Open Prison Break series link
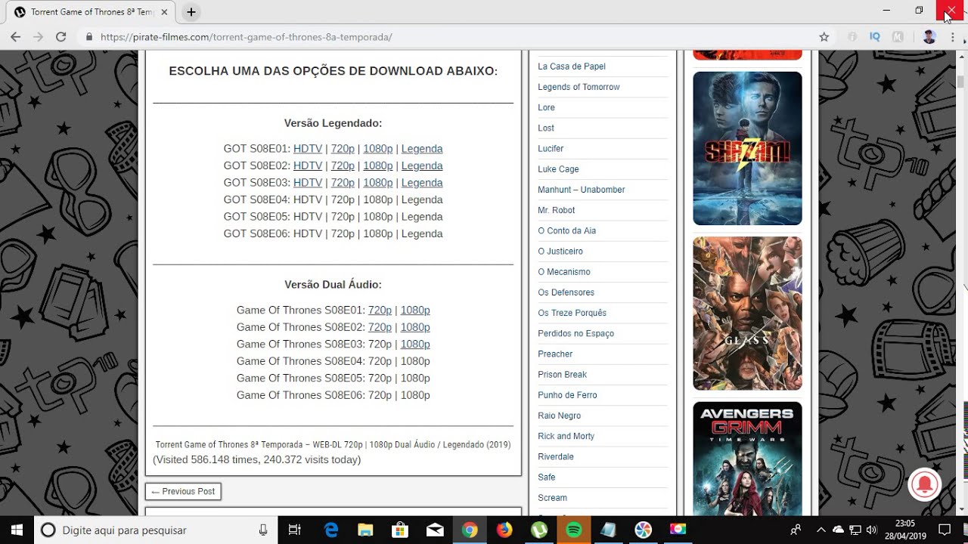 pyautogui.click(x=563, y=375)
